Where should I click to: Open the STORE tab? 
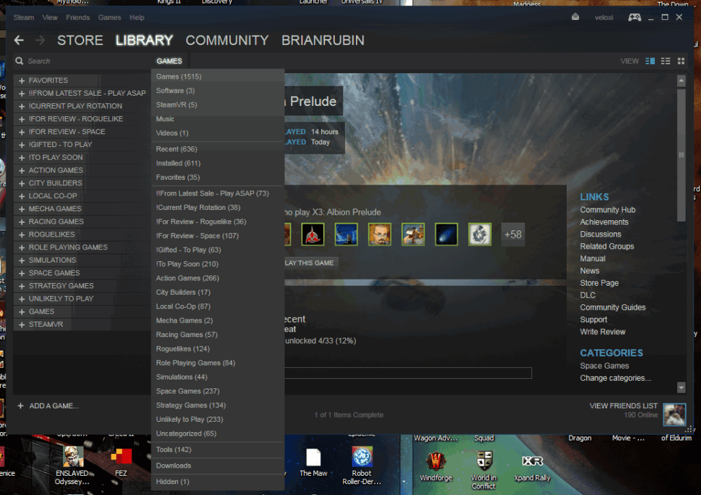tap(79, 40)
